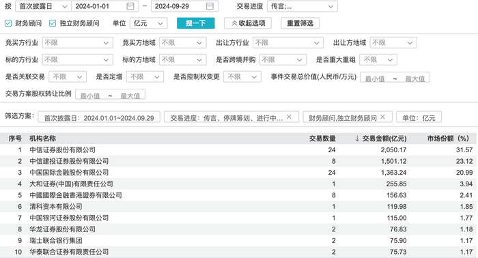Open the 标的方地域 dropdown
The height and width of the screenshot is (258, 478).
[x=182, y=59]
